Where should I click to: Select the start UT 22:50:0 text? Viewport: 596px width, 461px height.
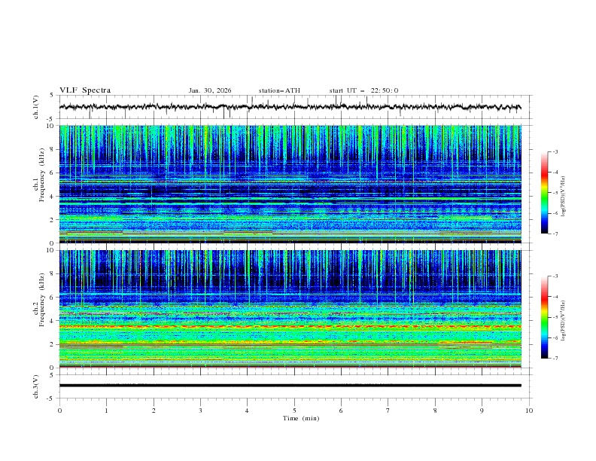(363, 90)
